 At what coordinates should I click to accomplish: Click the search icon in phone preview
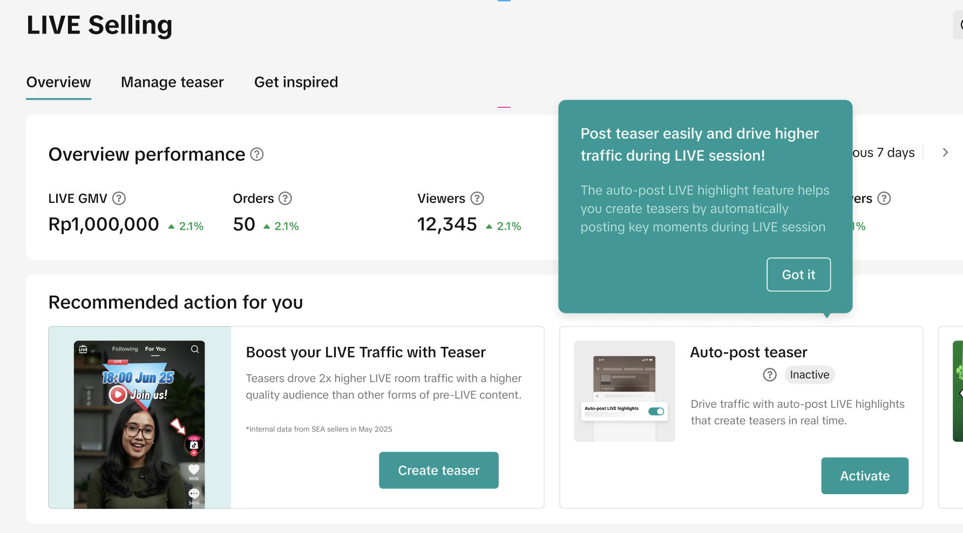click(x=195, y=349)
